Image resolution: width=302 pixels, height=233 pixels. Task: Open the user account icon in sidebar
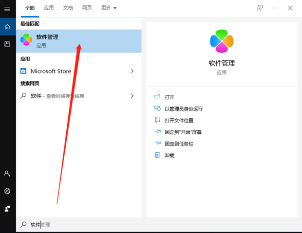coord(7,174)
